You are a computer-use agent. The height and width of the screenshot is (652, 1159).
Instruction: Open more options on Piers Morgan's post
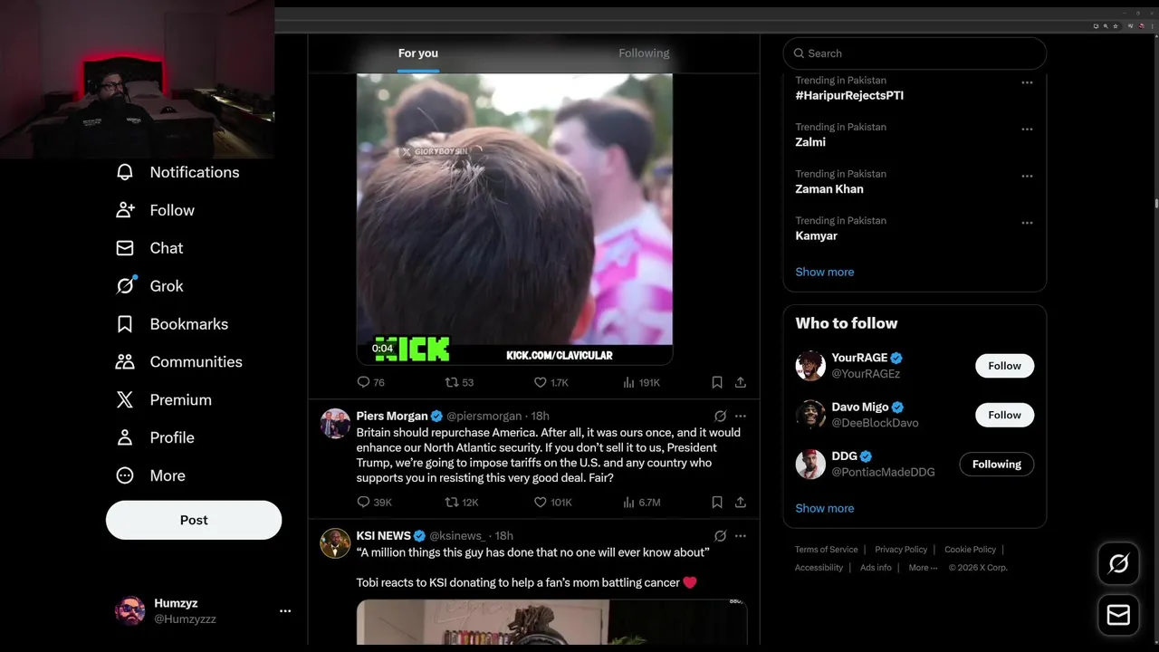coord(741,417)
